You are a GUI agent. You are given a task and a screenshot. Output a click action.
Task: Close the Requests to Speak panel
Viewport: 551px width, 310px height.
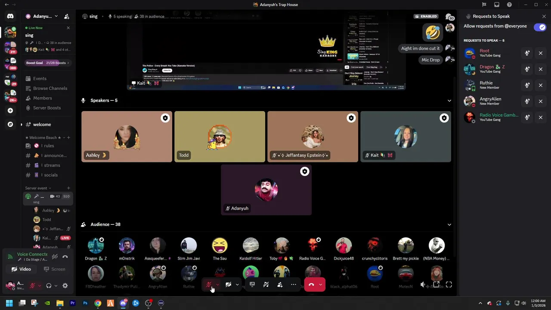tap(544, 16)
